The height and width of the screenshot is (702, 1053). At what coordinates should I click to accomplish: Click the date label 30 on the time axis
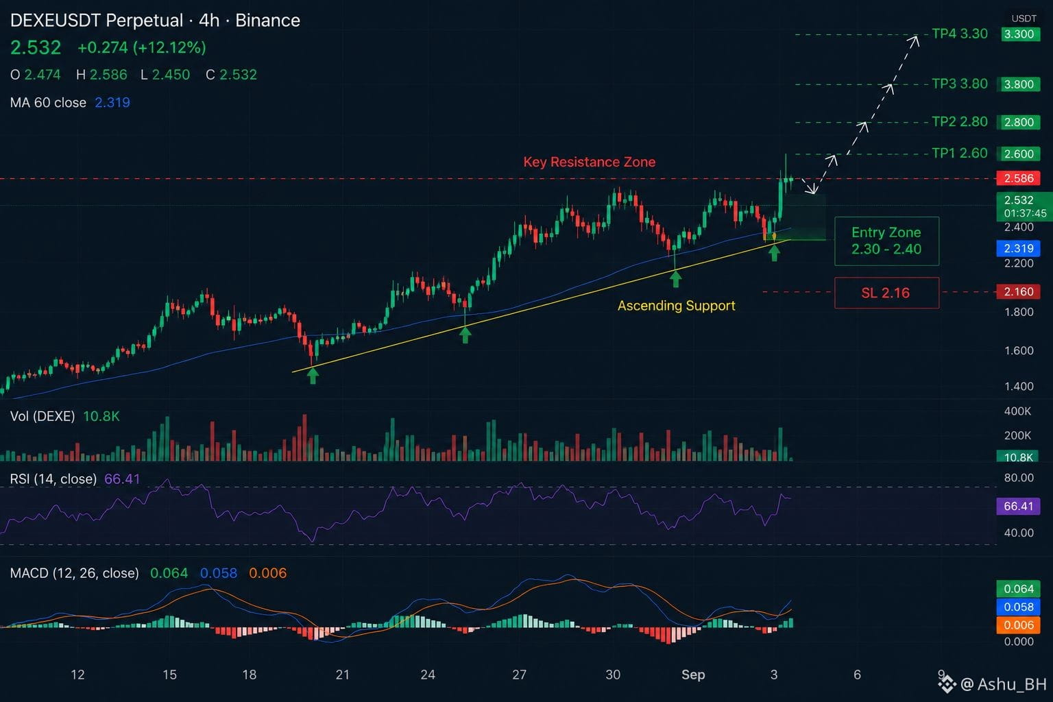613,675
